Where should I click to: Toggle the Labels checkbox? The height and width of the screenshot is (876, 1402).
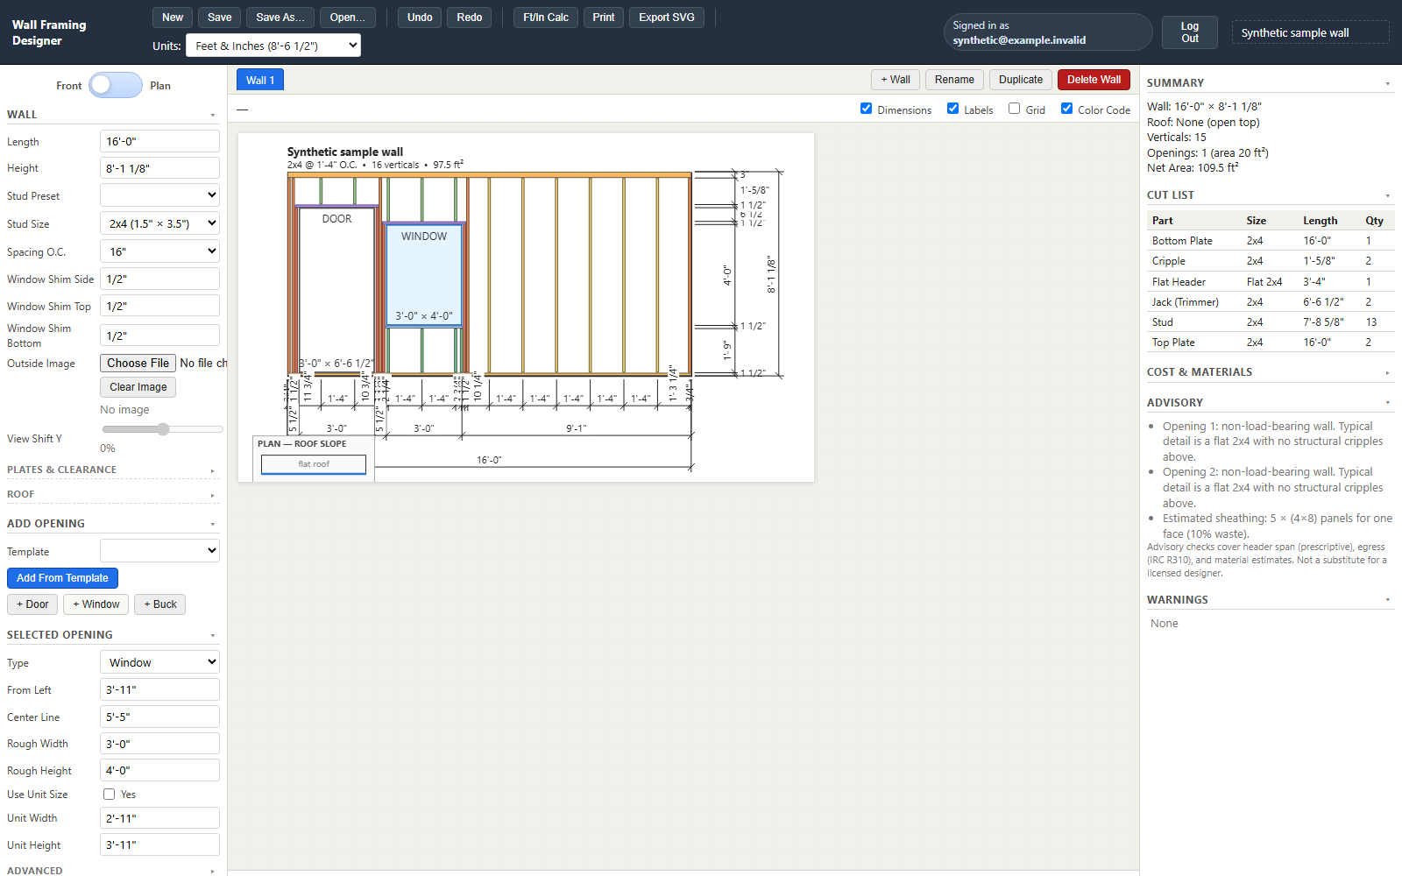tap(952, 109)
